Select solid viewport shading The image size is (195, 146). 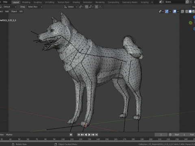pyautogui.click(x=190, y=11)
